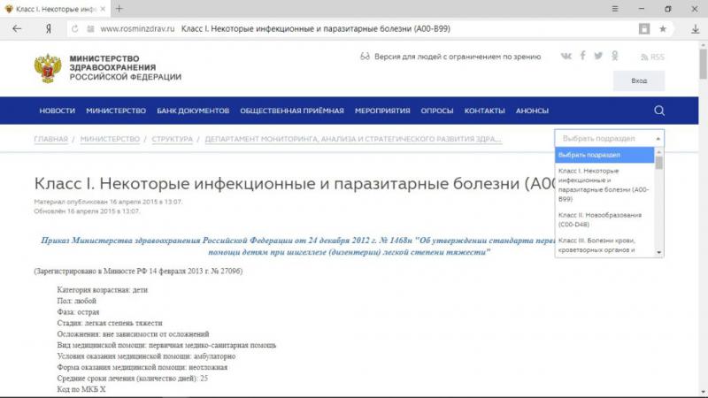
Task: Open the Odnoklassniki social icon
Action: tap(615, 56)
